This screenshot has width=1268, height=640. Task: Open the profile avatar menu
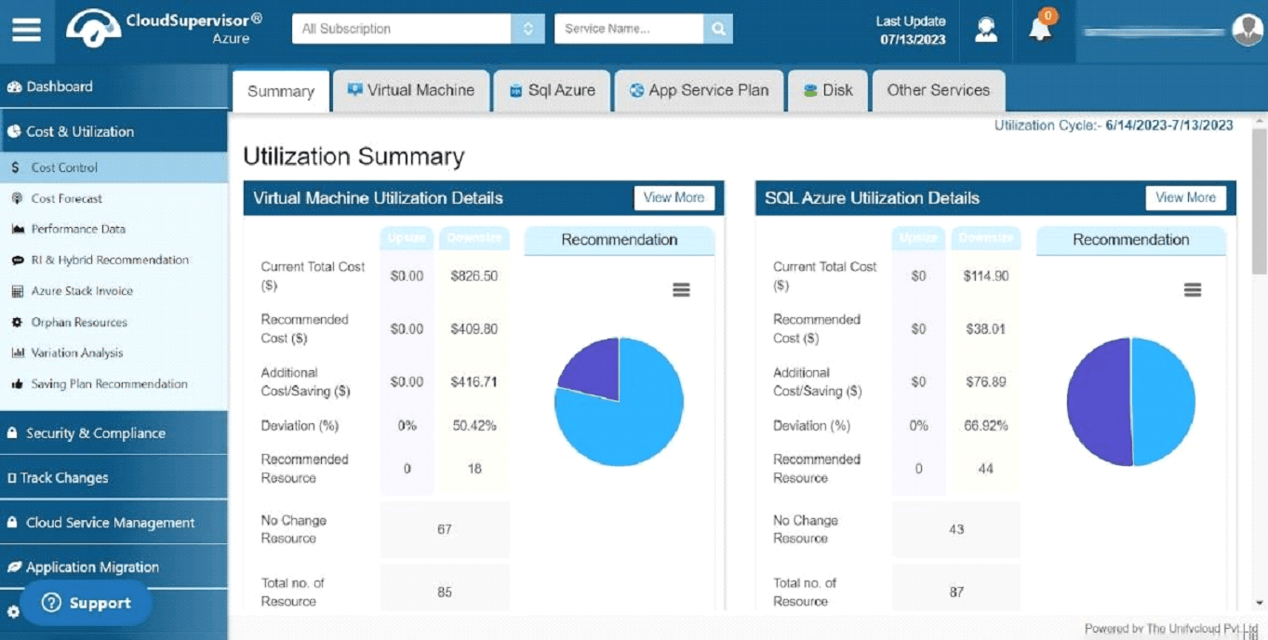(1247, 30)
